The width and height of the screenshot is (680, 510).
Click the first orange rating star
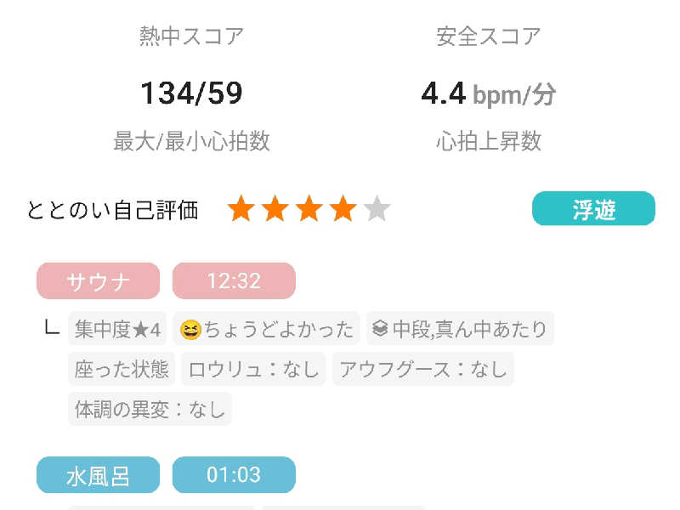pyautogui.click(x=241, y=209)
